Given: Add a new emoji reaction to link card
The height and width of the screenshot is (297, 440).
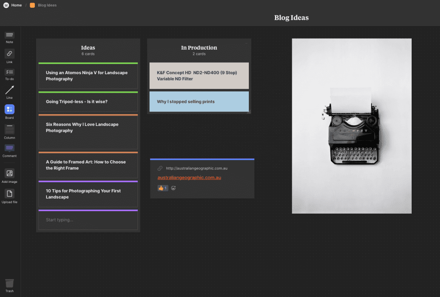Looking at the screenshot, I should (174, 188).
